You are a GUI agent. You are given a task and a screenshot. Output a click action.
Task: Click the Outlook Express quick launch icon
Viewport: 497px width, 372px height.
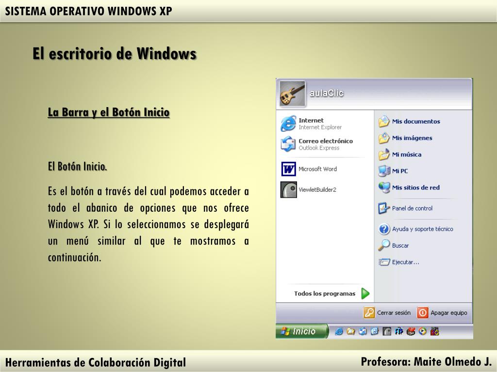tap(363, 331)
